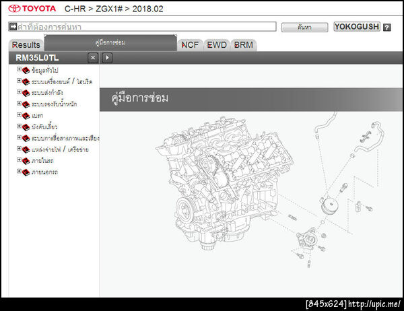Open the BRM tab
404x311 pixels.
(x=244, y=45)
